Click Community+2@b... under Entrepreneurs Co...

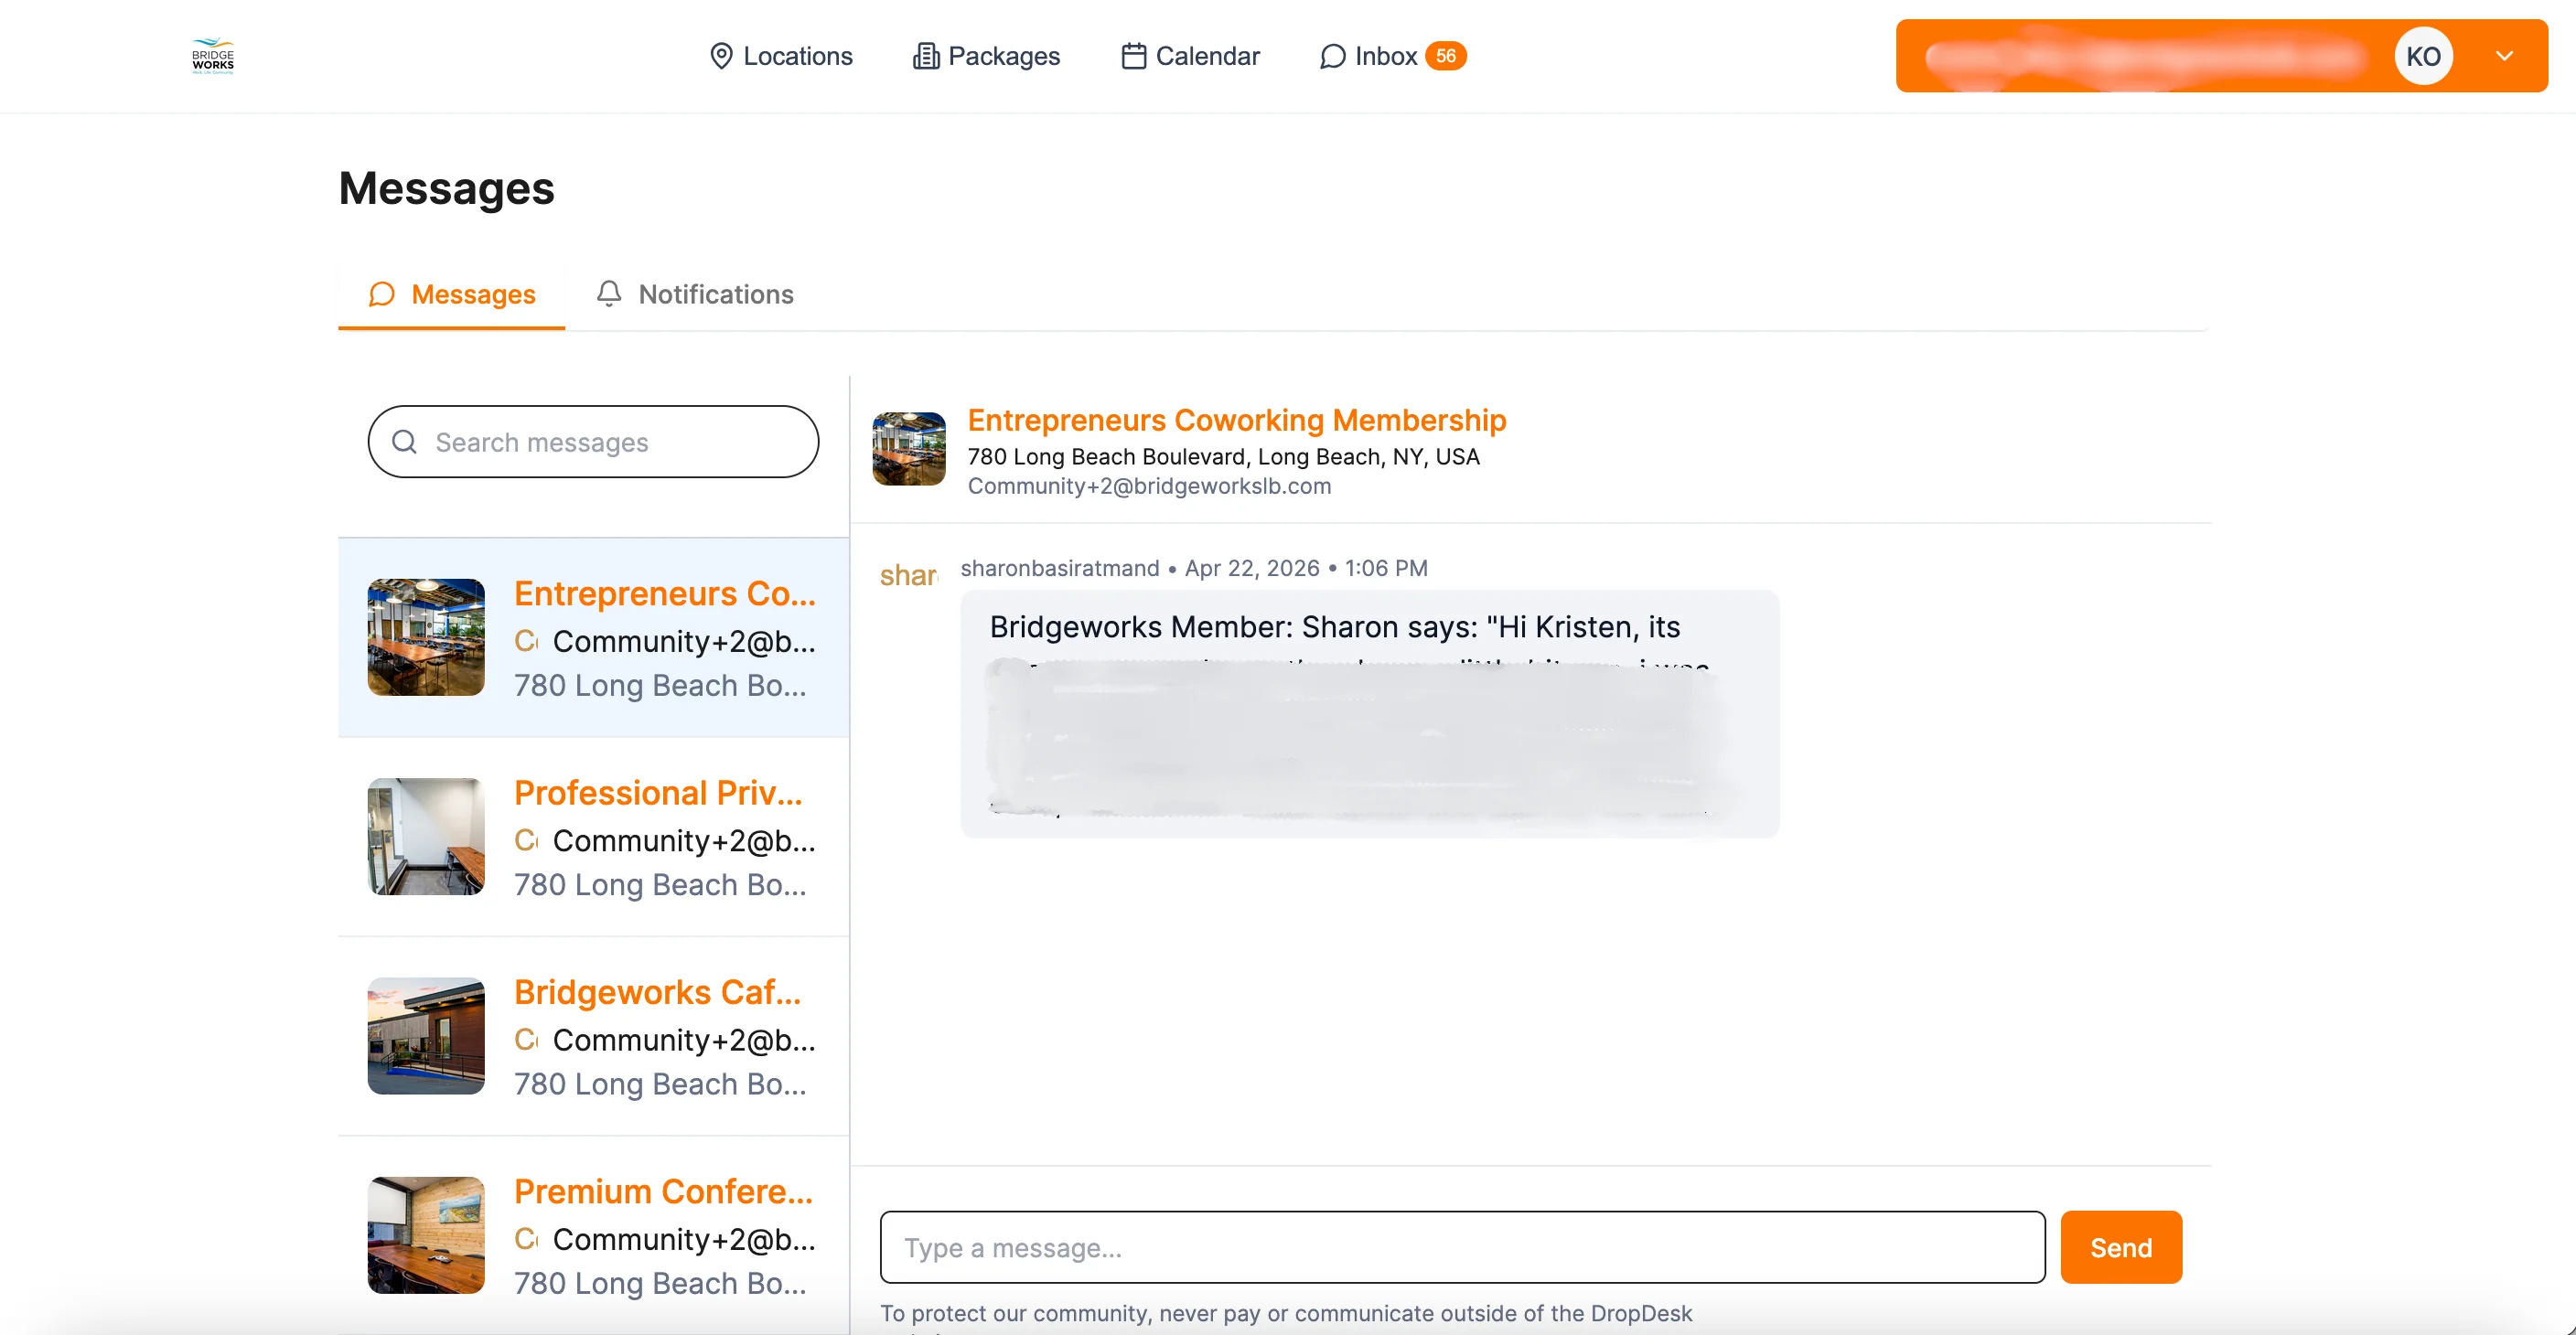click(684, 642)
